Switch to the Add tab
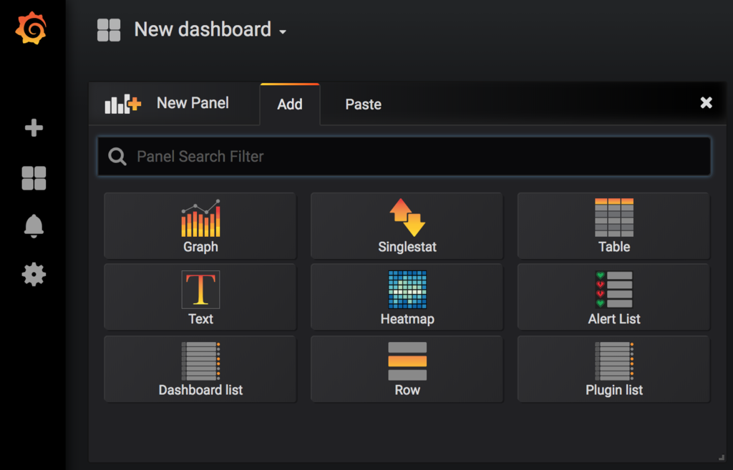The height and width of the screenshot is (470, 733). (290, 104)
